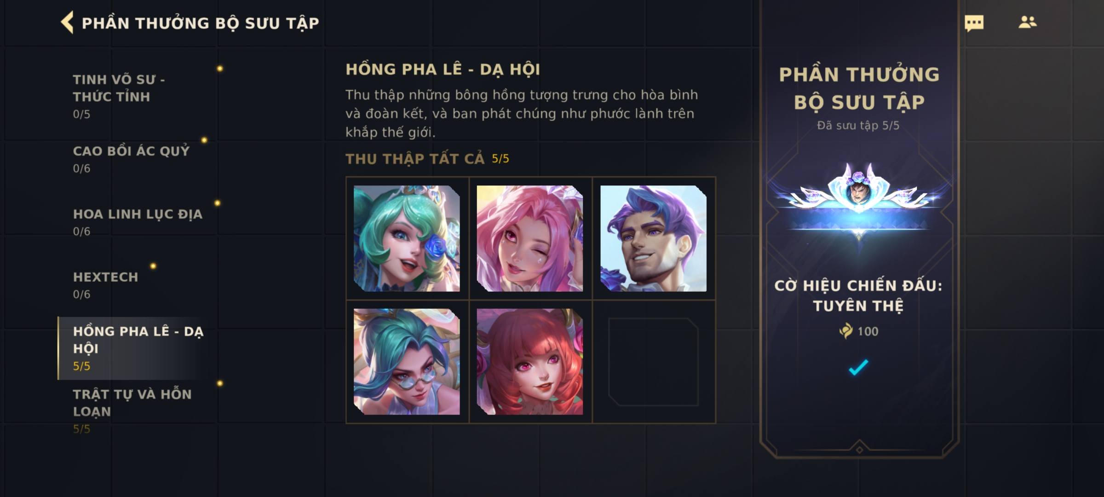View the teal-haired champion with glasses

407,362
